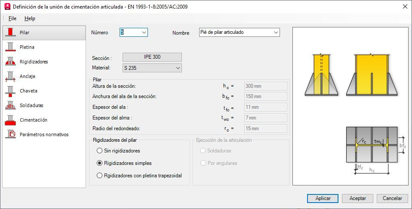Click the Aplicar button
This screenshot has width=412, height=209.
coord(323,198)
